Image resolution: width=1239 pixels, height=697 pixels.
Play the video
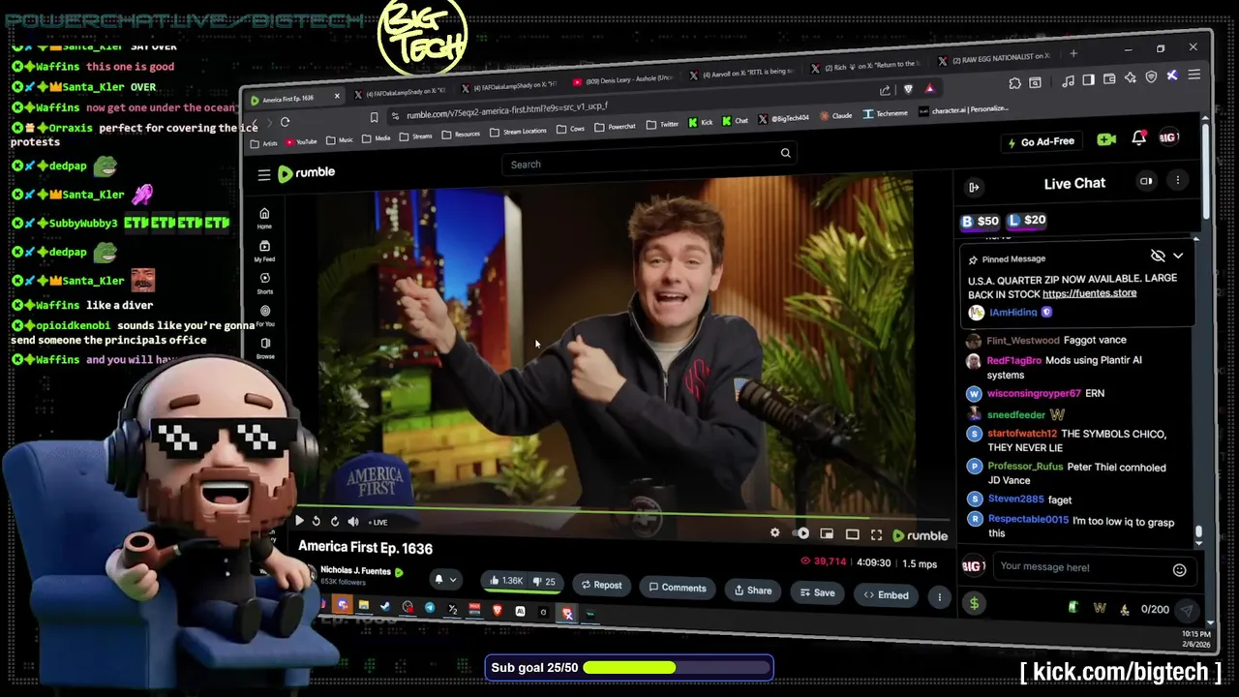coord(298,521)
